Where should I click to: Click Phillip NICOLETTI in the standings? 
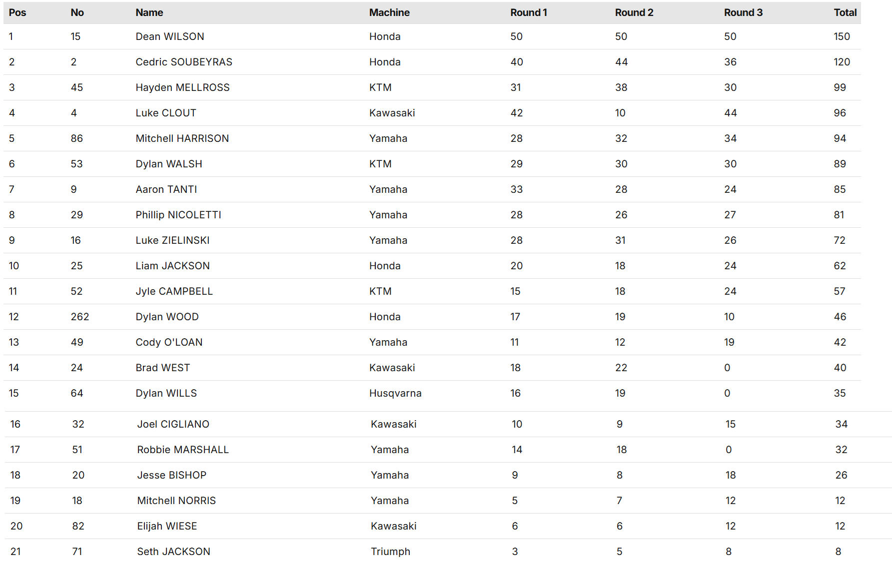pos(178,215)
